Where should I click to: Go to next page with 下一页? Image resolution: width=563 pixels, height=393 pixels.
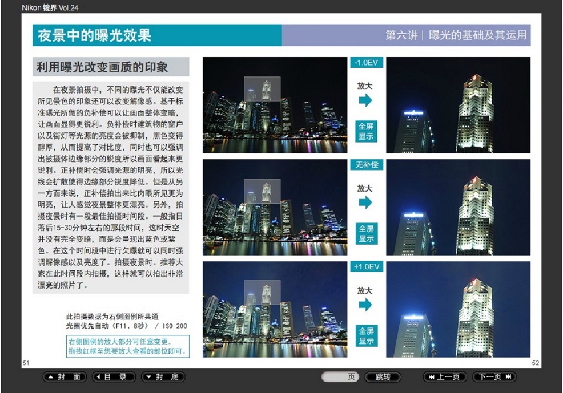494,377
